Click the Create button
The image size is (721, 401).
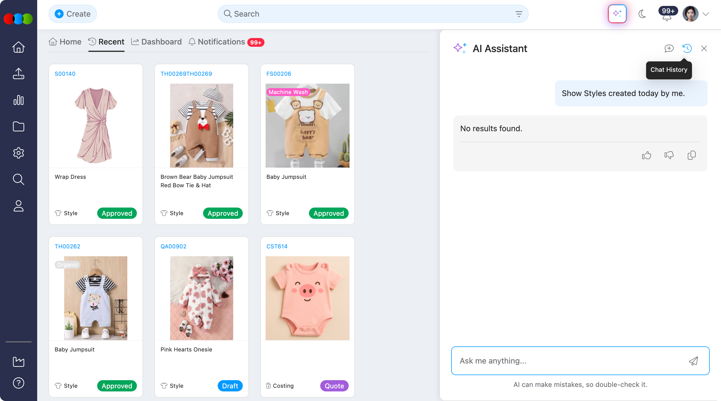(x=72, y=14)
